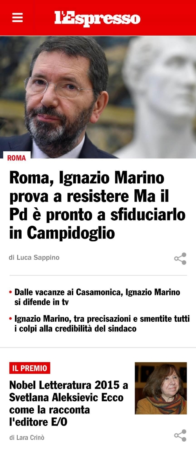The image size is (196, 453).
Task: Open Nobel Letteratura 2015 headline
Action: click(69, 404)
